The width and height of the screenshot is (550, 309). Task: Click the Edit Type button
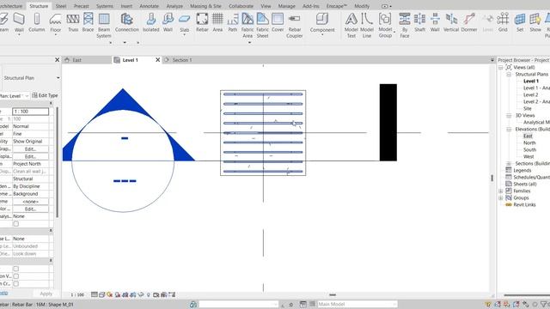[45, 95]
